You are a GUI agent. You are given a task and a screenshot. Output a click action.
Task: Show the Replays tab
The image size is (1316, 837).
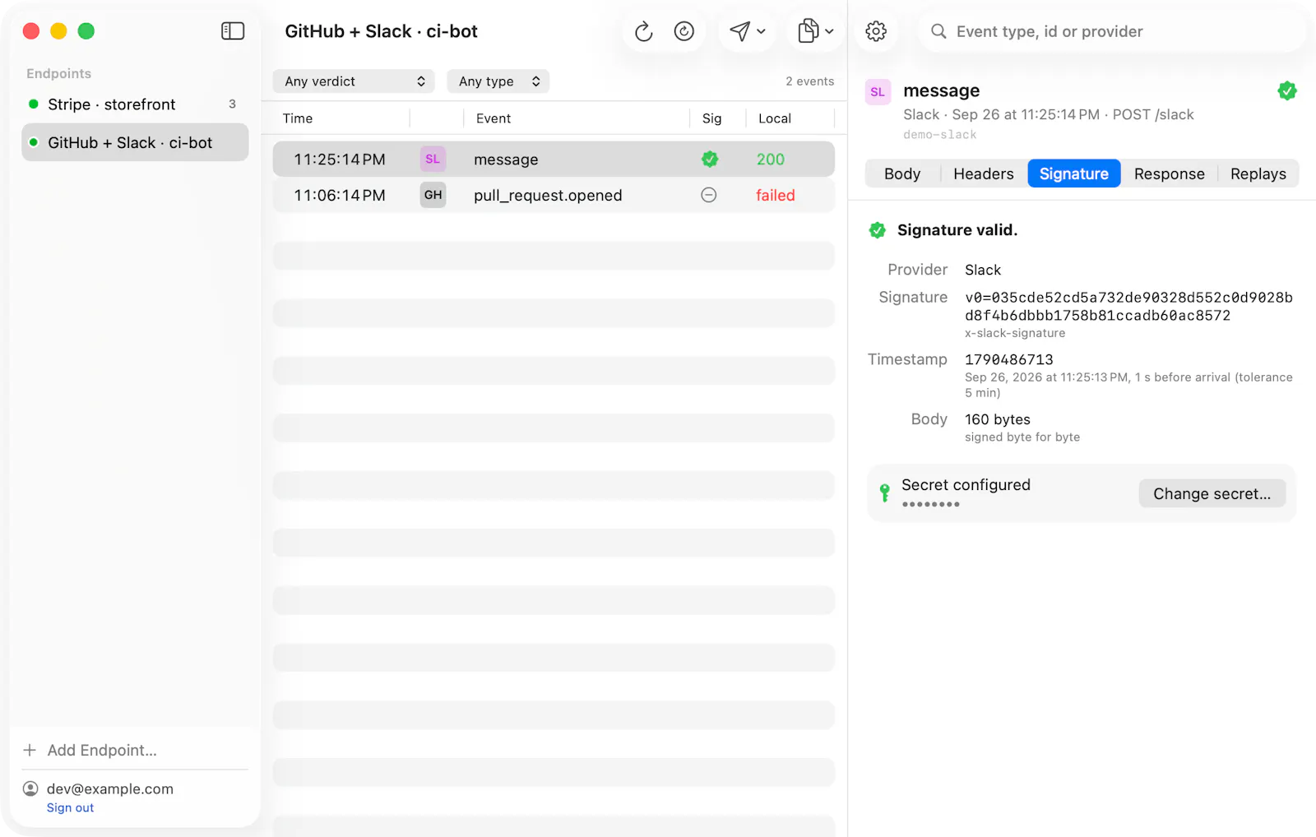click(x=1258, y=173)
